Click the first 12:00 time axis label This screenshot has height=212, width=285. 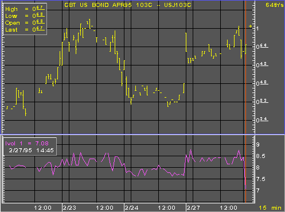pos(42,208)
